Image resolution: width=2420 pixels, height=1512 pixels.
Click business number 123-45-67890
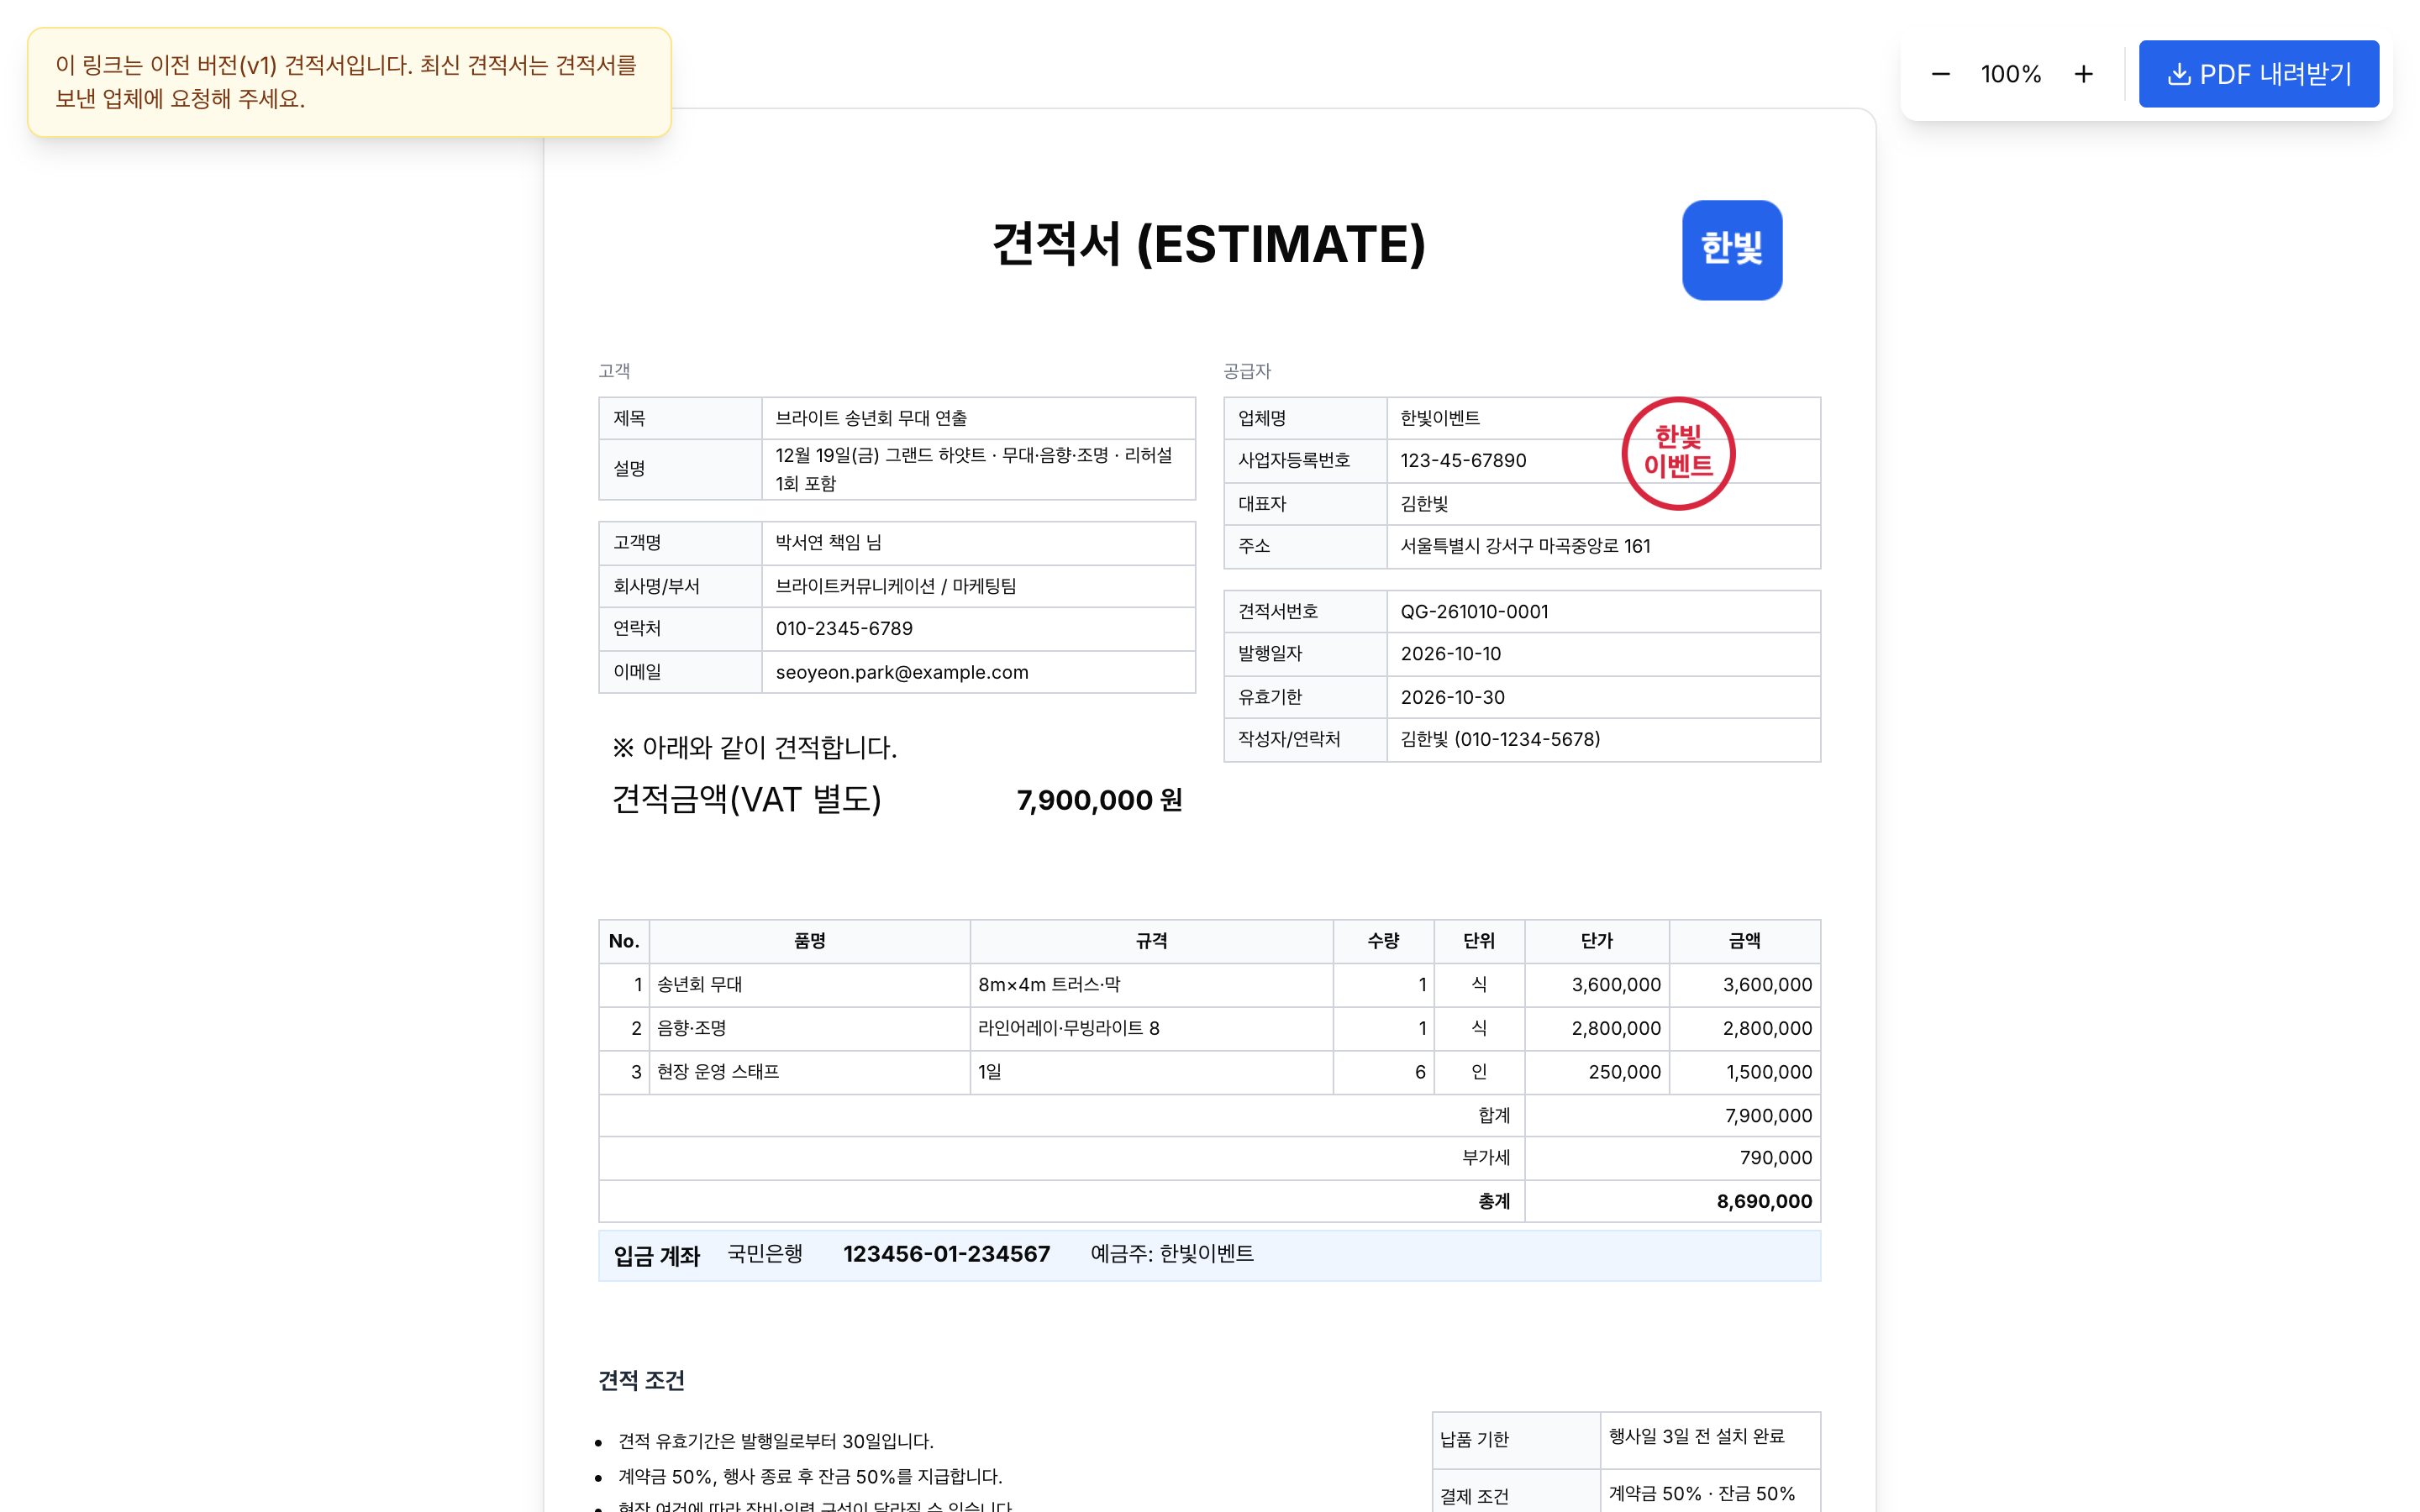point(1463,461)
